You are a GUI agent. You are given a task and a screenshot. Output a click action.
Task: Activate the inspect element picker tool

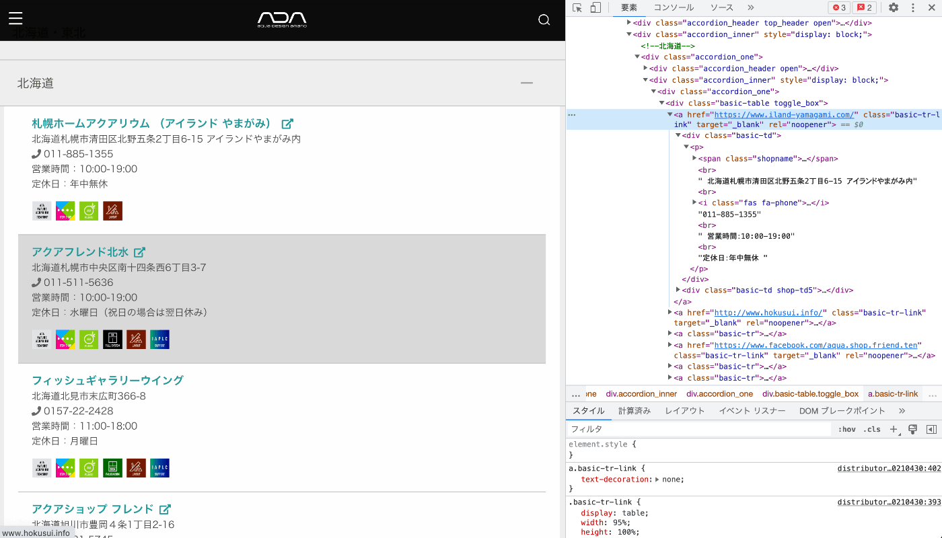coord(577,7)
